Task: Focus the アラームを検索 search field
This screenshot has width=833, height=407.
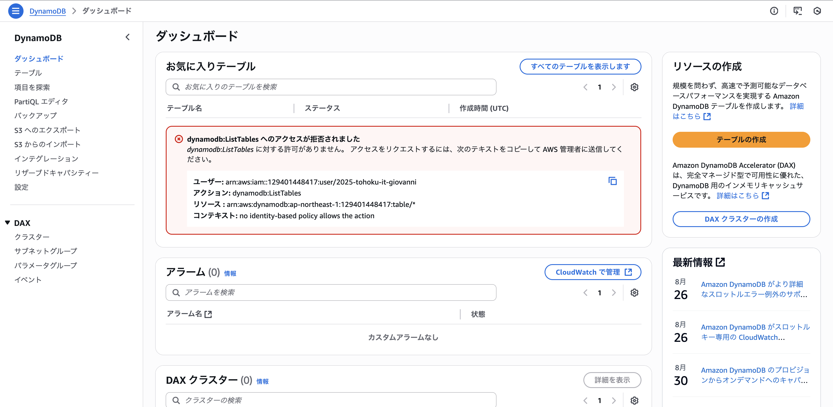Action: pos(331,292)
